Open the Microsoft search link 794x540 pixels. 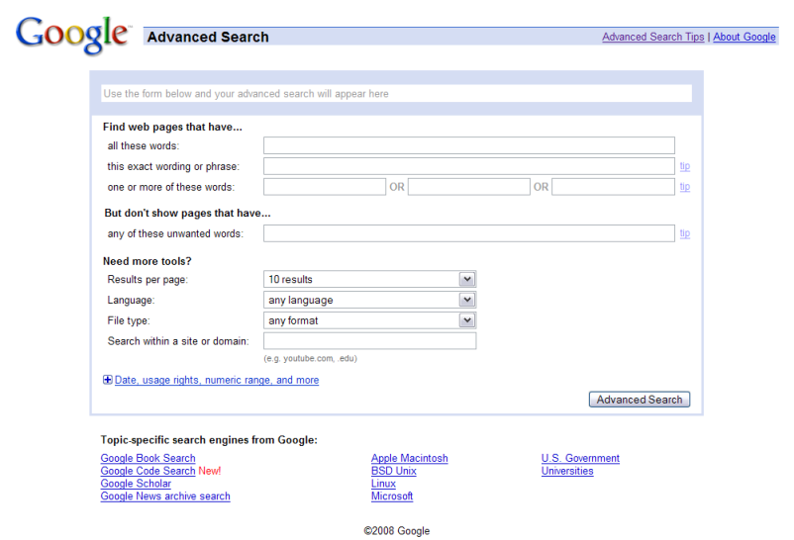pos(392,495)
